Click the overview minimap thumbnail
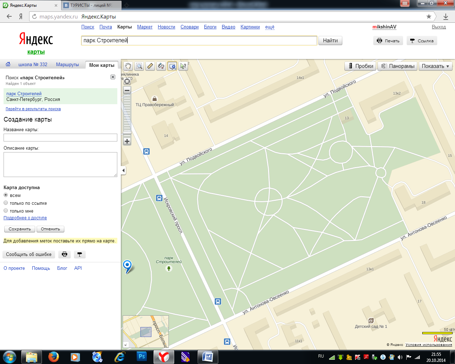Viewport: 455px width, 364px height. point(146,332)
